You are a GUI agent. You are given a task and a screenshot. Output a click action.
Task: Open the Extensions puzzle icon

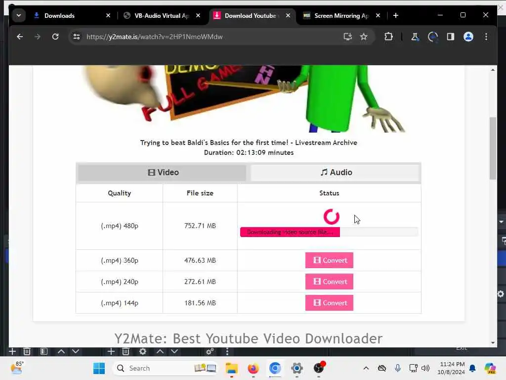point(388,37)
